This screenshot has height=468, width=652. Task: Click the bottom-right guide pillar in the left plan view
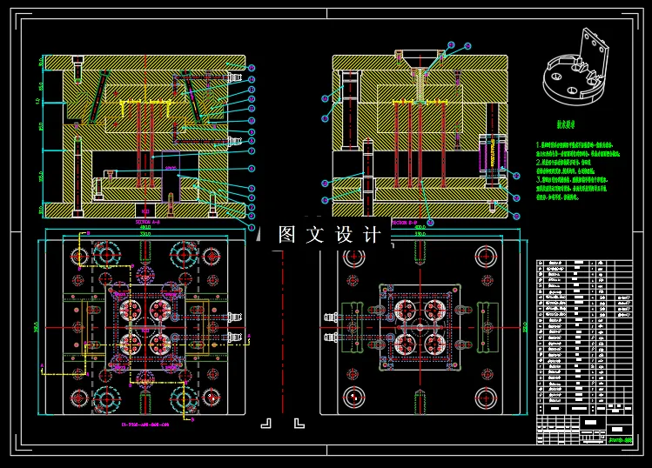(212, 398)
